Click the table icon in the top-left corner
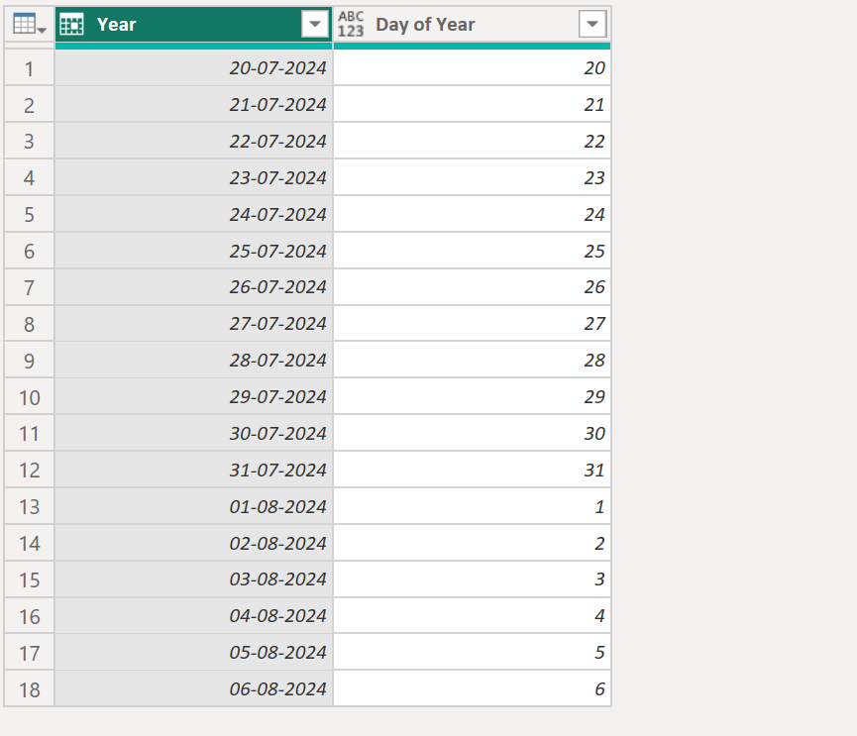Image resolution: width=857 pixels, height=736 pixels. click(x=22, y=22)
